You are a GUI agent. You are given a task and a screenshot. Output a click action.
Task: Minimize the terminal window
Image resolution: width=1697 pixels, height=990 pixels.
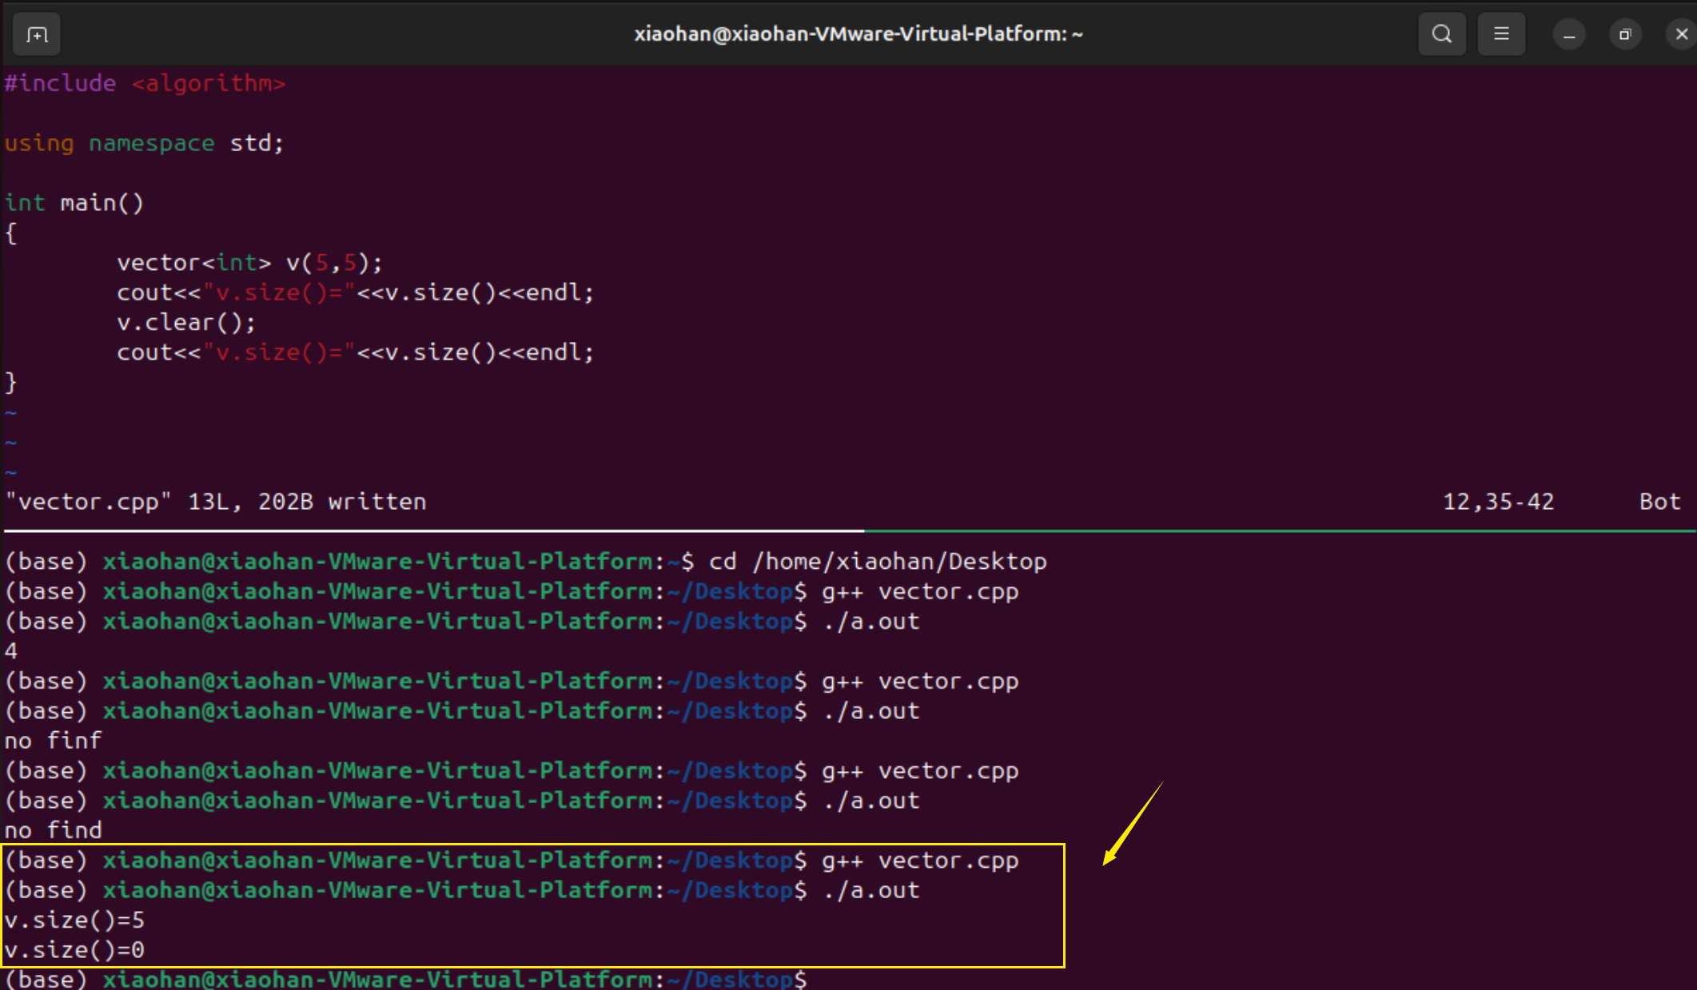(x=1568, y=35)
